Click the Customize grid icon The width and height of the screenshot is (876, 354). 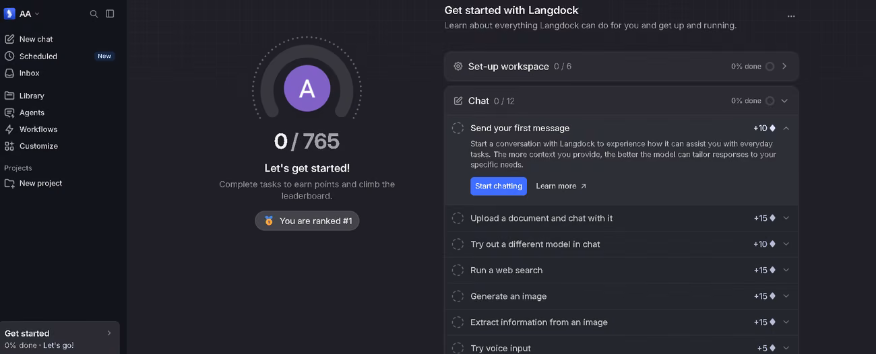[x=9, y=146]
